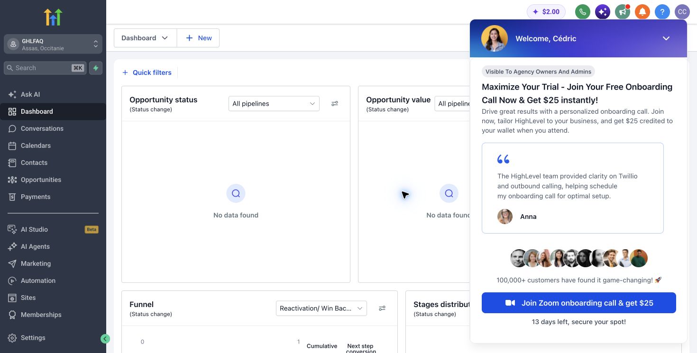Collapse the sidebar with green arrow

click(105, 338)
